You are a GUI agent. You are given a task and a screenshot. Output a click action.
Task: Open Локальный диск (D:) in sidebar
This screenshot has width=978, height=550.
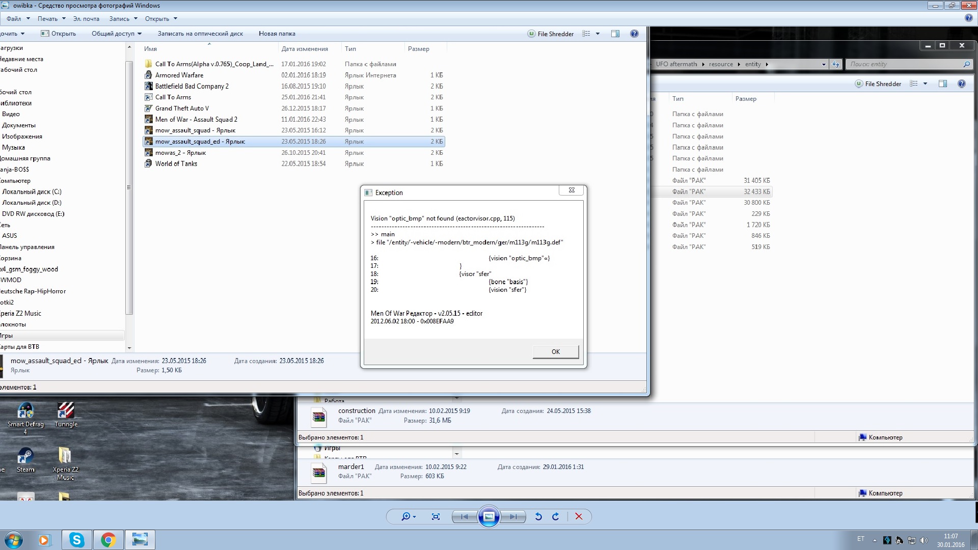(32, 203)
